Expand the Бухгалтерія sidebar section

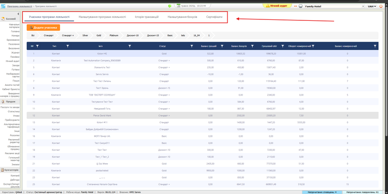(12, 170)
